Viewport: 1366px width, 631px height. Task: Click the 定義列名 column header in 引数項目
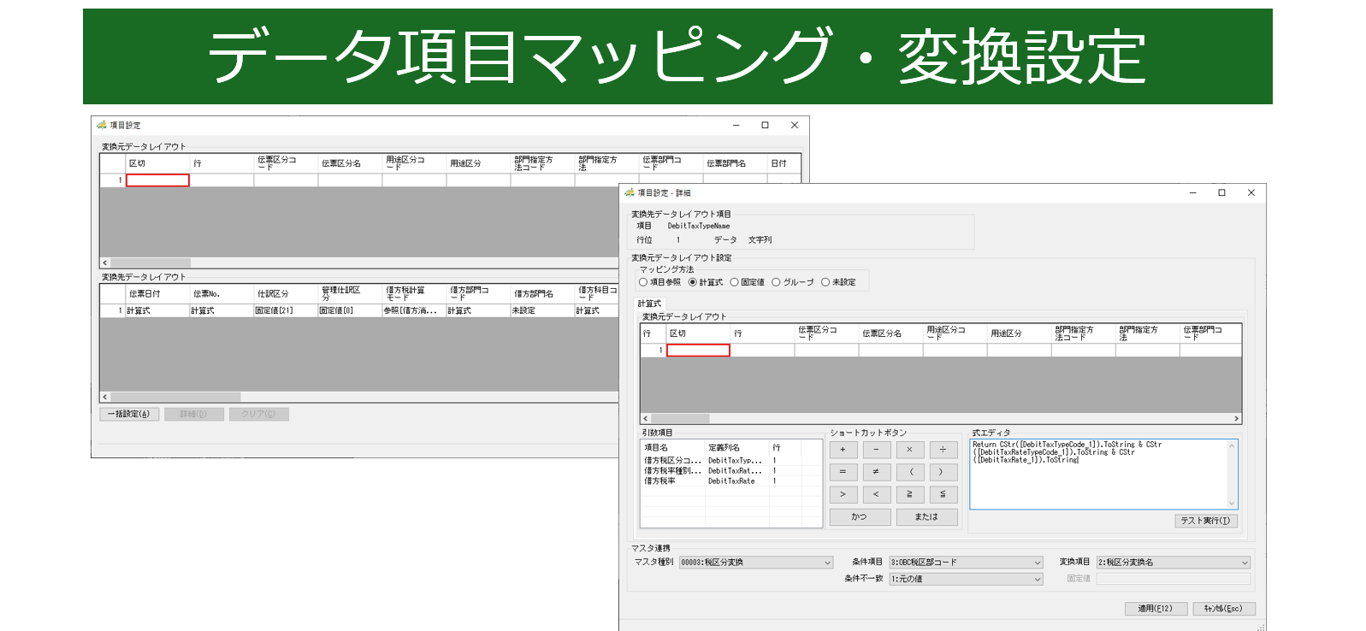click(737, 447)
